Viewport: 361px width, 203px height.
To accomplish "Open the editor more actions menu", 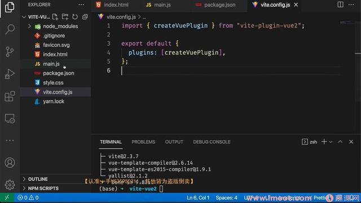I will [351, 5].
